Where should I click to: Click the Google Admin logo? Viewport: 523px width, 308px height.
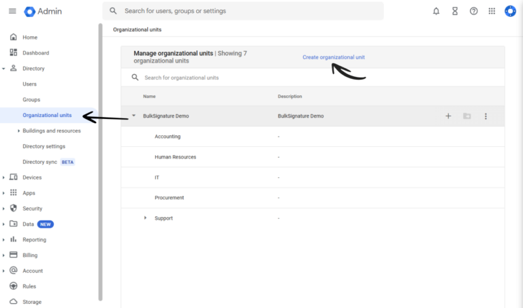pos(43,12)
